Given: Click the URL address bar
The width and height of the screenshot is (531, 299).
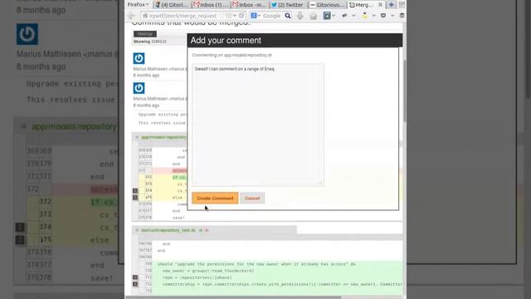Looking at the screenshot, I should [183, 16].
